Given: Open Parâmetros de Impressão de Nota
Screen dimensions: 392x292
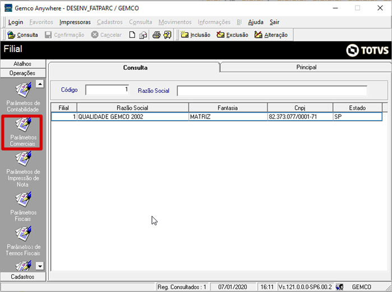Looking at the screenshot, I should 23,169.
